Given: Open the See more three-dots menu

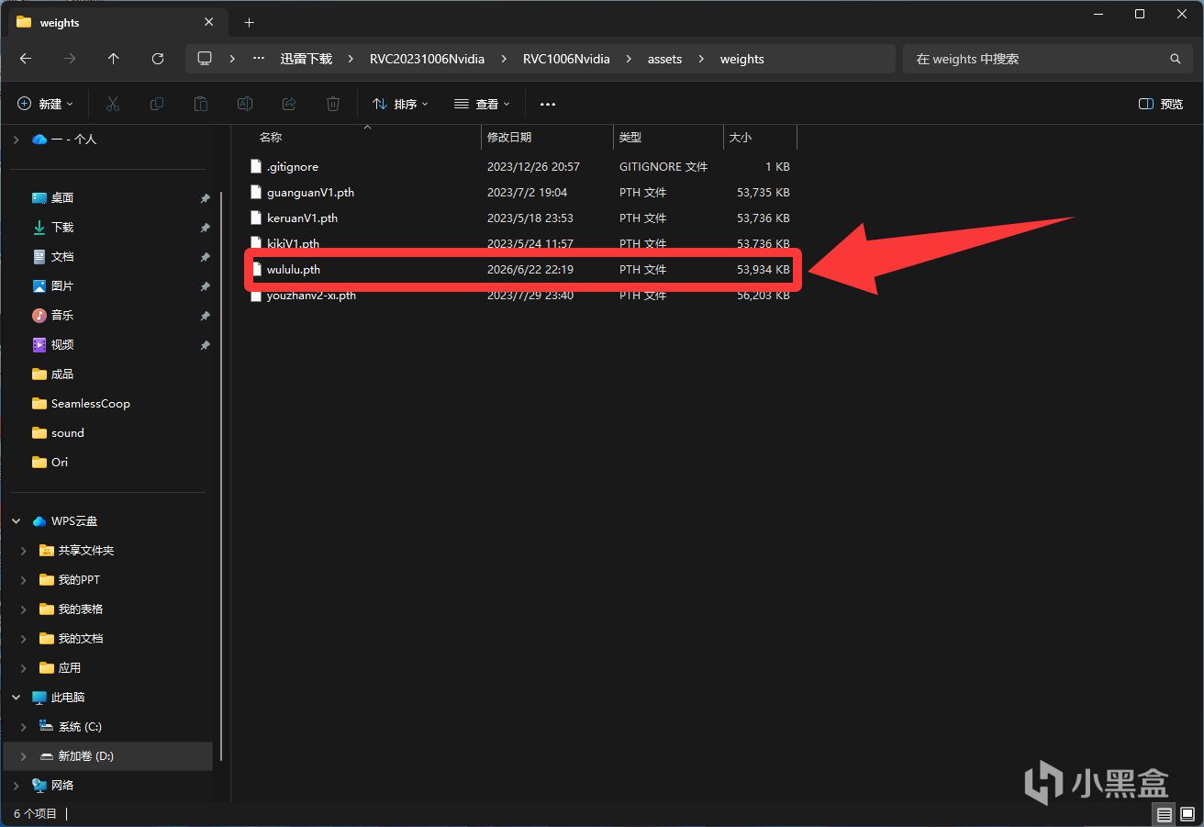Looking at the screenshot, I should tap(548, 104).
